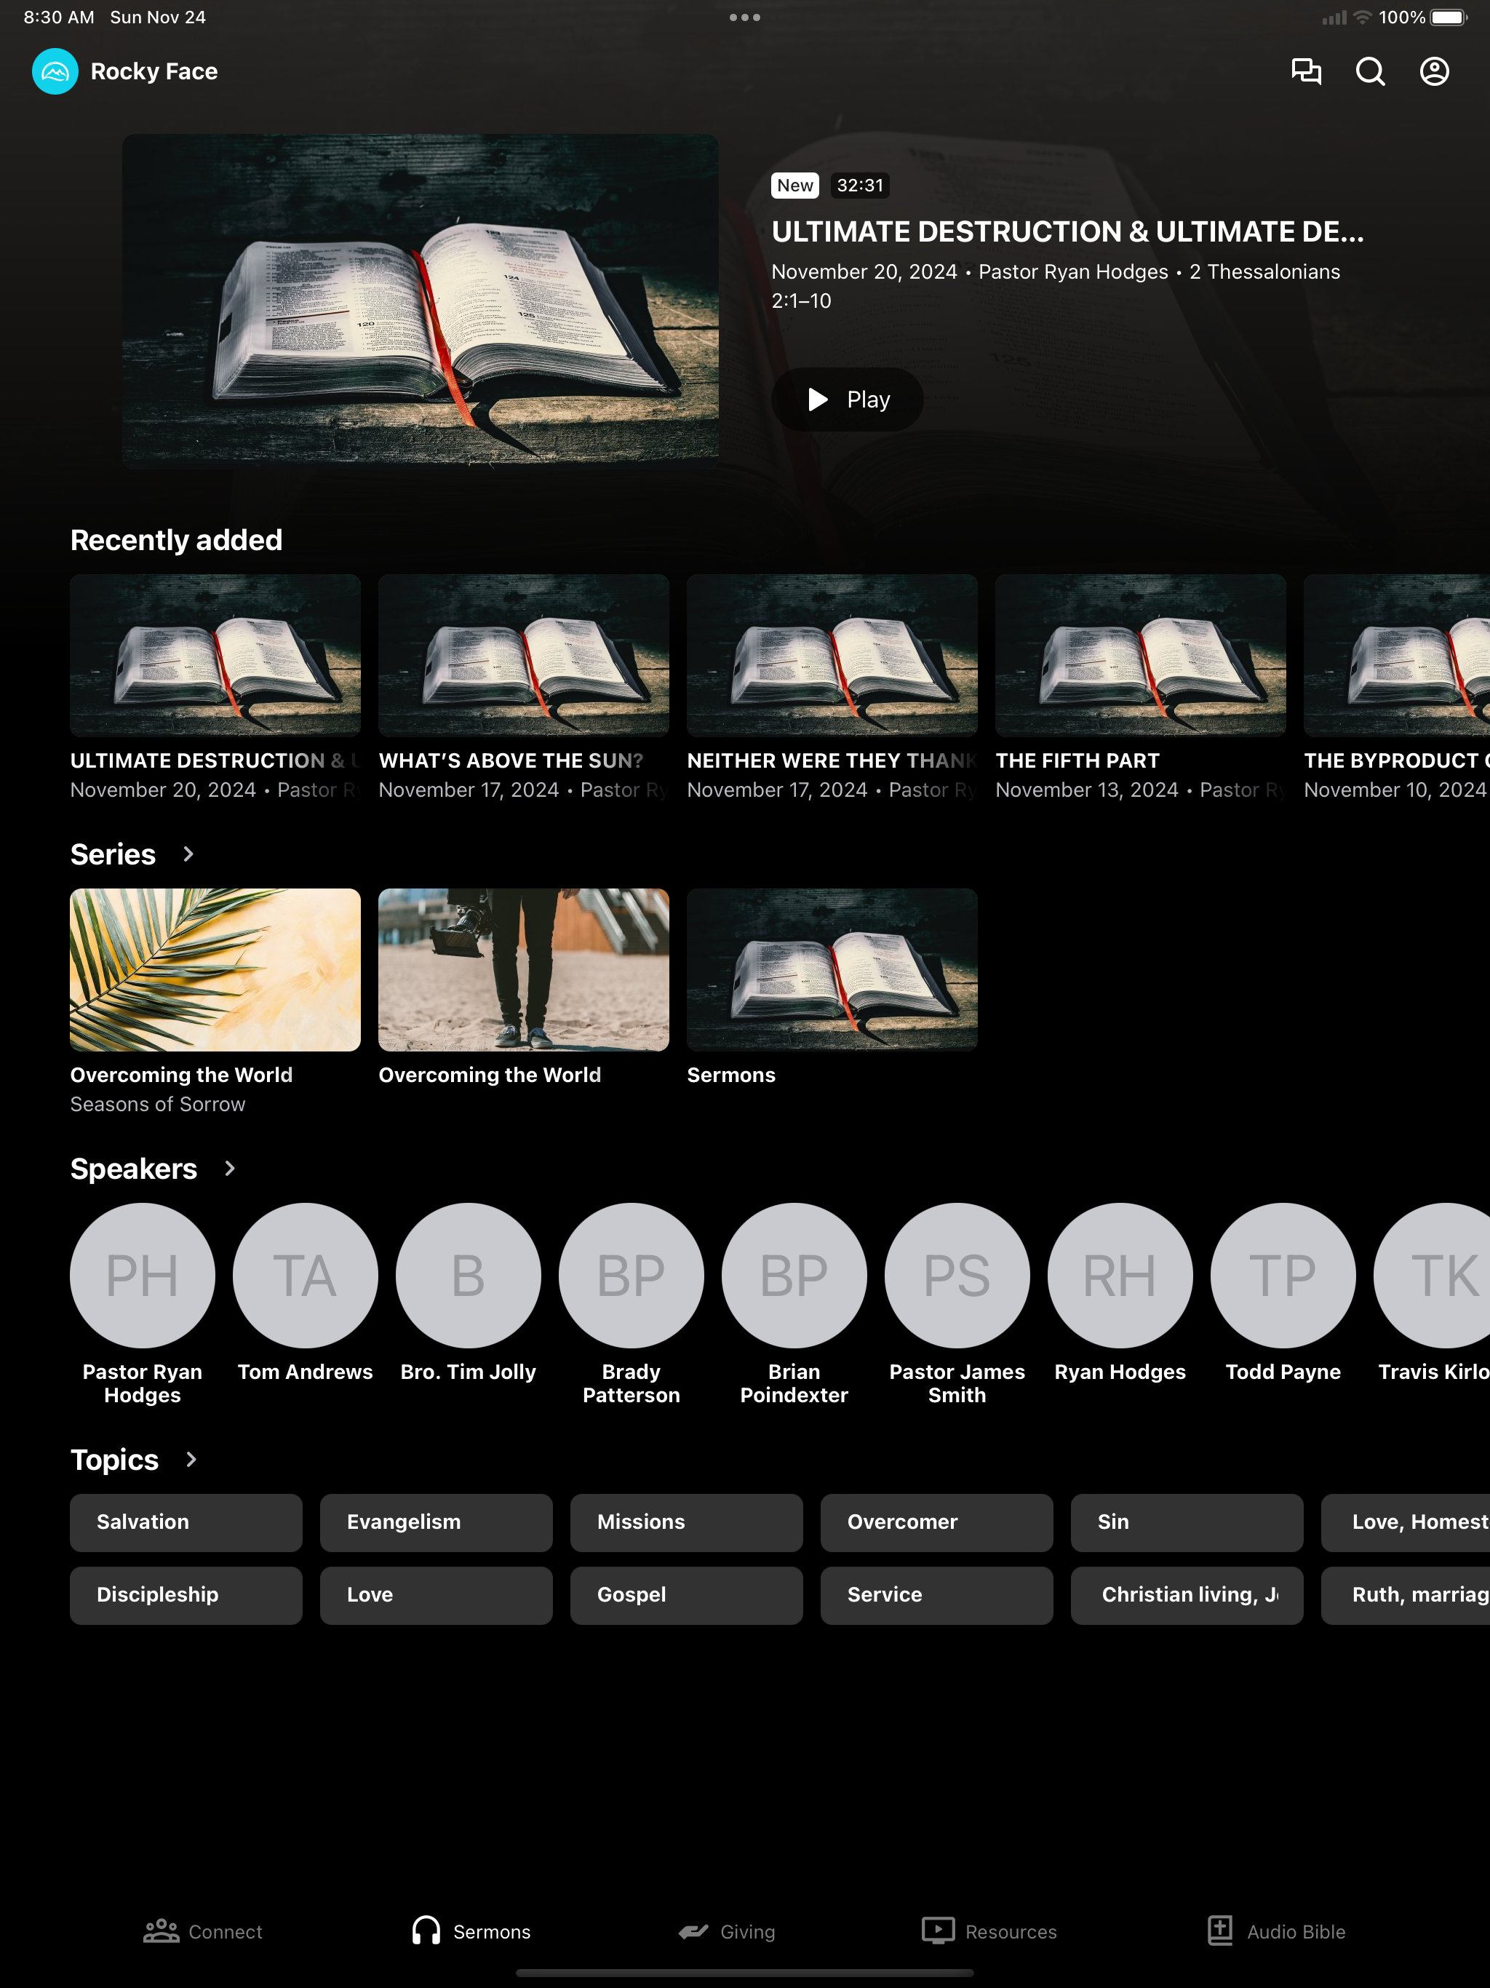Screen dimensions: 1490x1988
Task: Choose the Discipleship topic
Action: tap(186, 1595)
